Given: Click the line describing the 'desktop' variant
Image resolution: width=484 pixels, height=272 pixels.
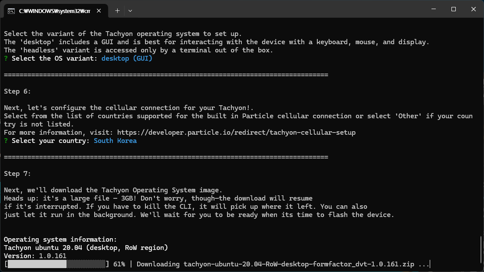Looking at the screenshot, I should coord(217,42).
